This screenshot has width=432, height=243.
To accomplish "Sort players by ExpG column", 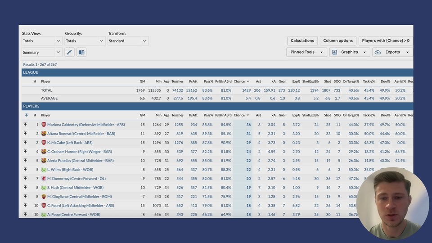I will point(296,115).
